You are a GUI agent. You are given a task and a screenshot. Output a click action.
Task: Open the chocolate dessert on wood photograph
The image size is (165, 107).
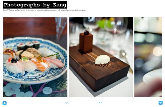coord(101,57)
